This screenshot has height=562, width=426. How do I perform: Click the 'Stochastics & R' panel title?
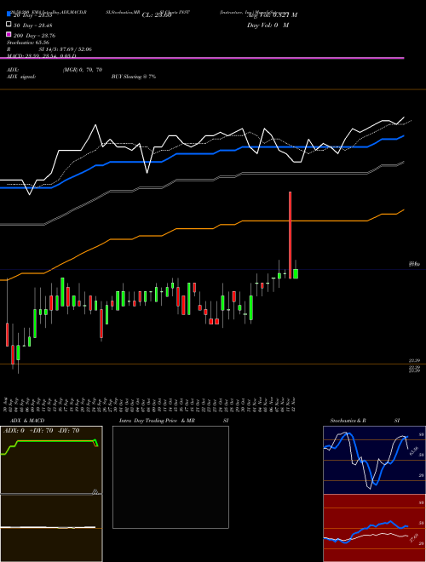[348, 421]
